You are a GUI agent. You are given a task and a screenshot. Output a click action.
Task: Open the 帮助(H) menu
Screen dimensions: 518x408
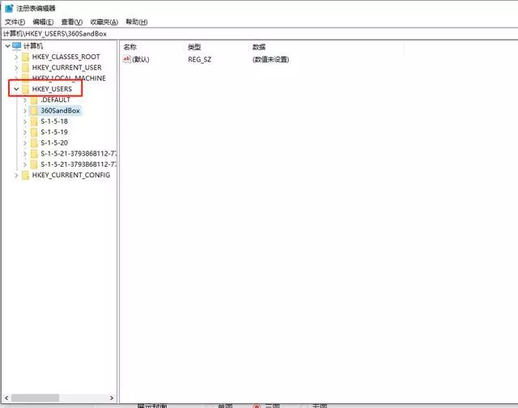pos(137,22)
